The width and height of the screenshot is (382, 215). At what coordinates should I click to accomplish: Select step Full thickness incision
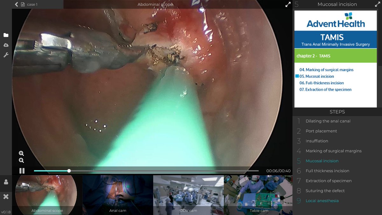point(327,171)
